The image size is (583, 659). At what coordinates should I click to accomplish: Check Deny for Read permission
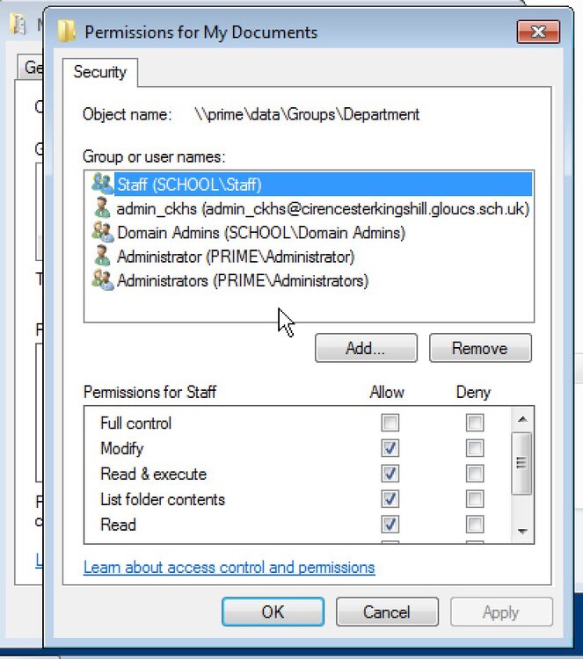click(x=475, y=524)
